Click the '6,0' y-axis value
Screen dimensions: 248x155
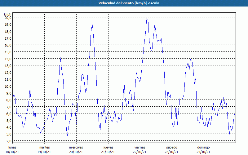point(9,113)
